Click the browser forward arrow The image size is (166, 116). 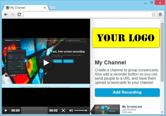(x=13, y=14)
